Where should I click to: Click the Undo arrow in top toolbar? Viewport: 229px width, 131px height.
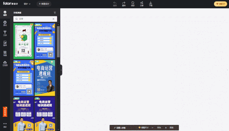115,4
